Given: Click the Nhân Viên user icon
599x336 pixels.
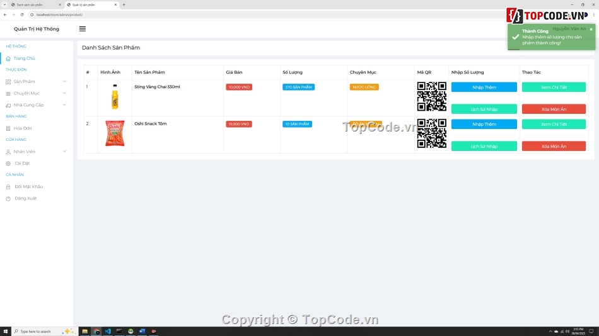Looking at the screenshot, I should [8, 152].
